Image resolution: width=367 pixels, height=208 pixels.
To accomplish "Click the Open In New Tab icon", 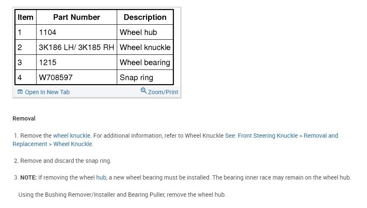I will [20, 92].
